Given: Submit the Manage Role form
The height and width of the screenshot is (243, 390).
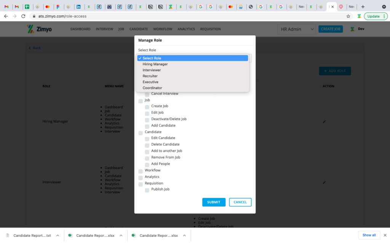Looking at the screenshot, I should click(214, 202).
